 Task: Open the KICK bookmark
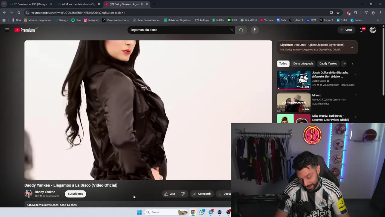tap(233, 20)
